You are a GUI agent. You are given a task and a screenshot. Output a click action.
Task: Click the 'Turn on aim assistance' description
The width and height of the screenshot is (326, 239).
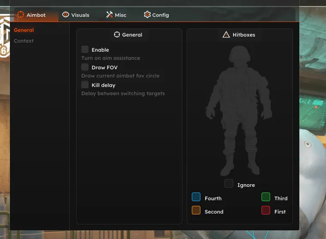[111, 58]
